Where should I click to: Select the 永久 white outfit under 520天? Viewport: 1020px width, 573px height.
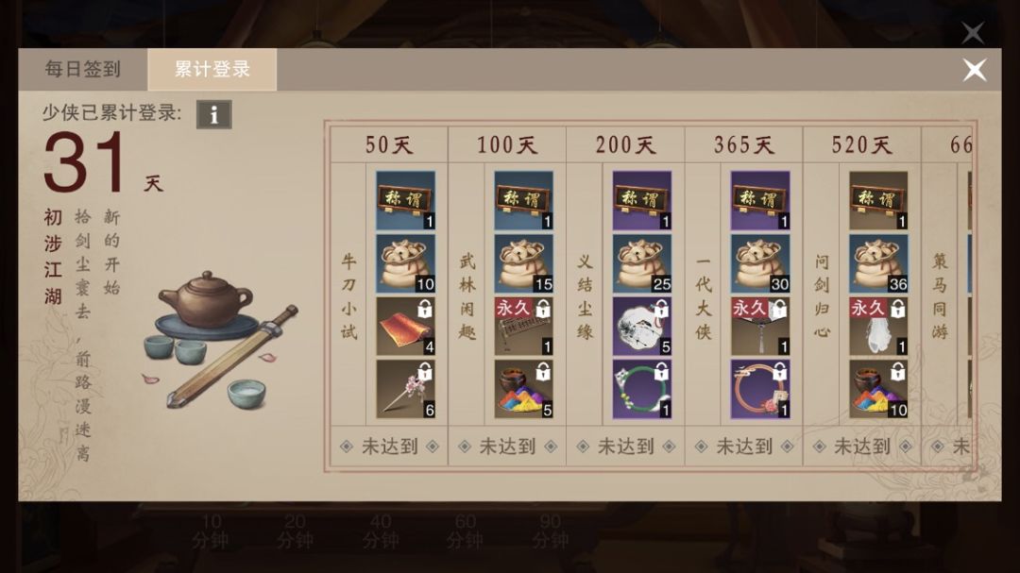coord(878,327)
